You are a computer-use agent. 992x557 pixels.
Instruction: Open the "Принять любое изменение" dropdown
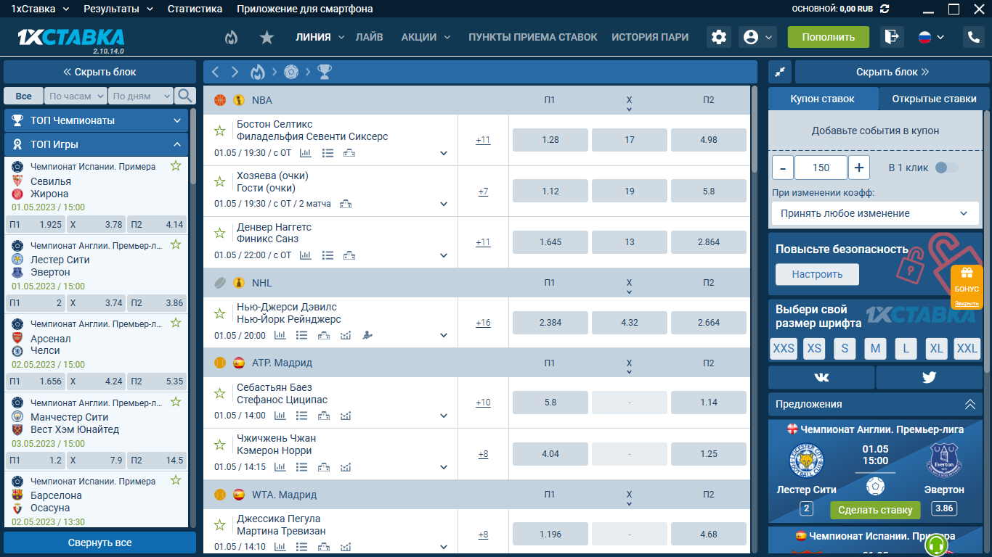click(875, 213)
